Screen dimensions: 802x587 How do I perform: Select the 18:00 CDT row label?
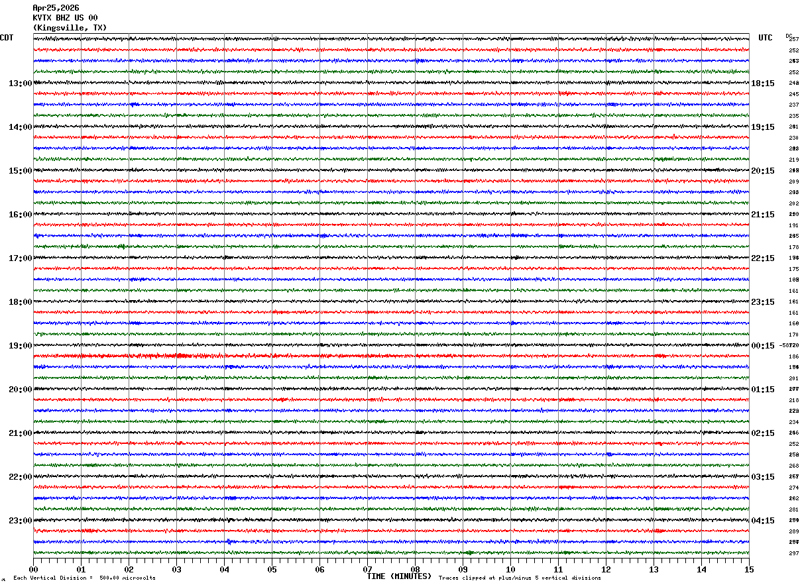tap(20, 302)
